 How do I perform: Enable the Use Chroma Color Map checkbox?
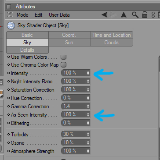(x=63, y=64)
